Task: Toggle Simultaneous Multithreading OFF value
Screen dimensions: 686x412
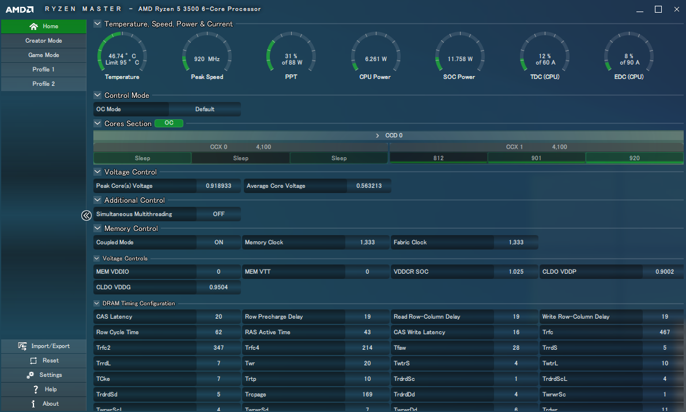Action: click(218, 214)
